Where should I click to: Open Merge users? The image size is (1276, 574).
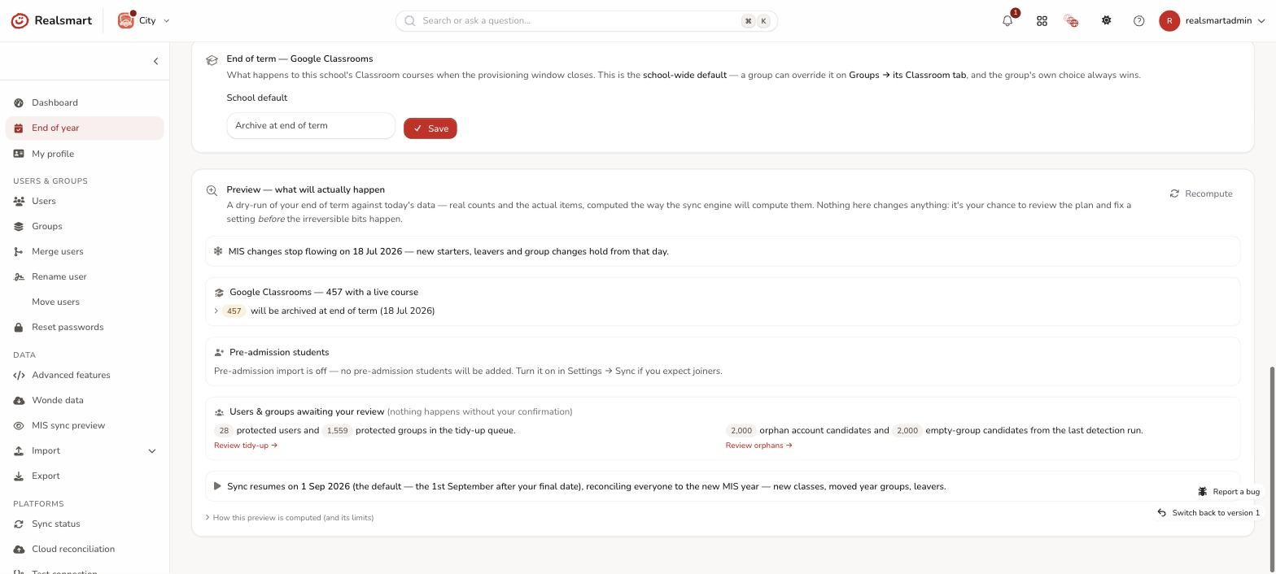[x=85, y=251]
